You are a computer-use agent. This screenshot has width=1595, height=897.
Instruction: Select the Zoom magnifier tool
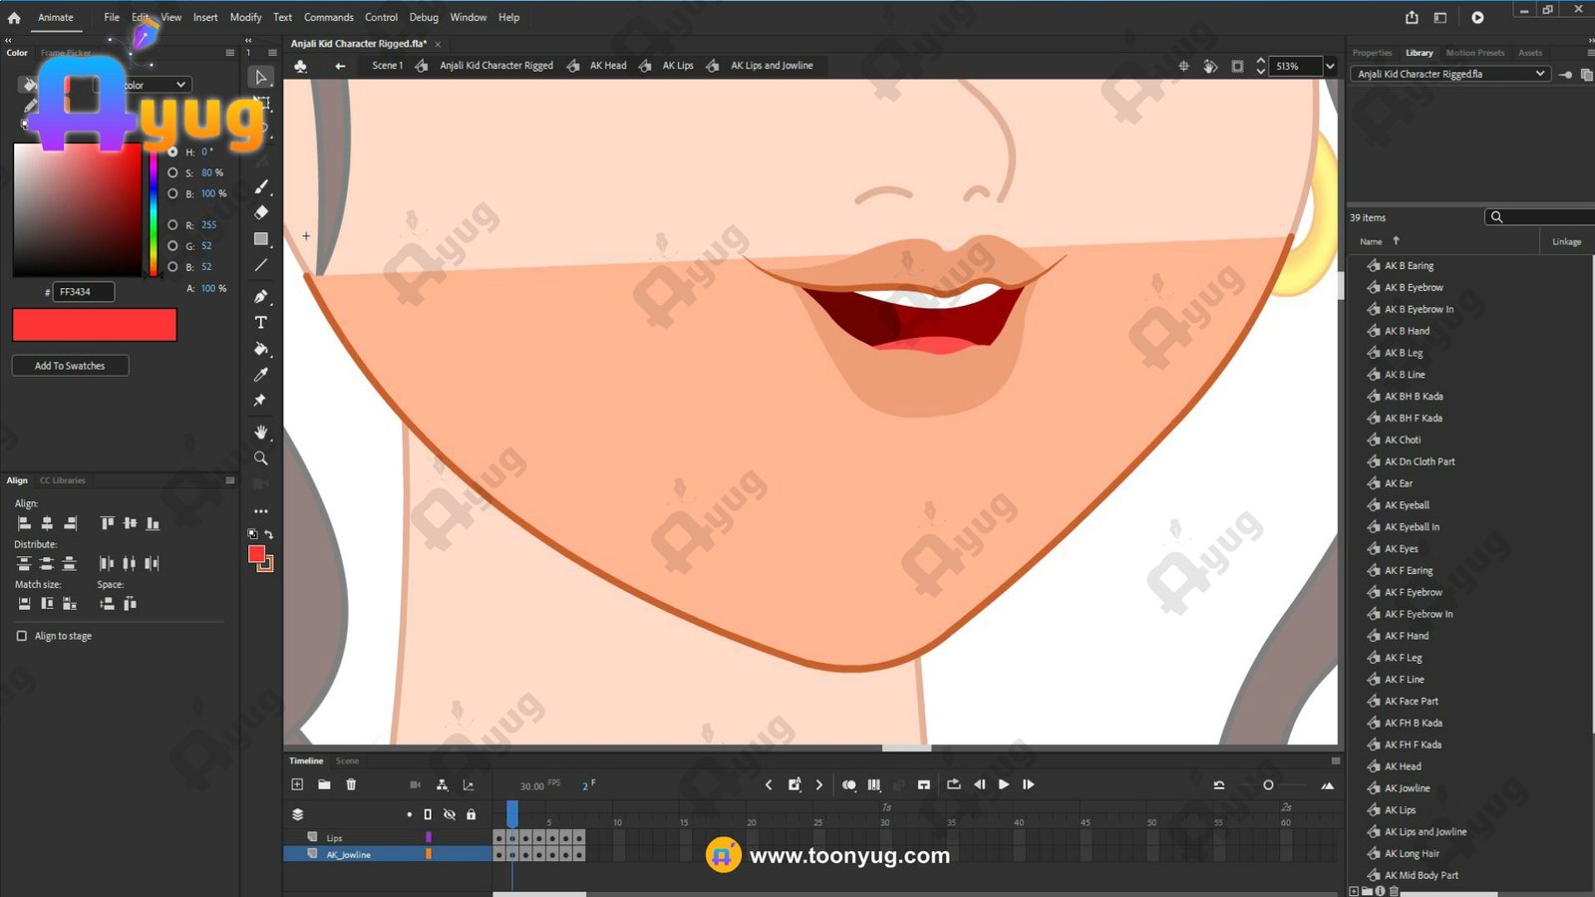pos(261,458)
